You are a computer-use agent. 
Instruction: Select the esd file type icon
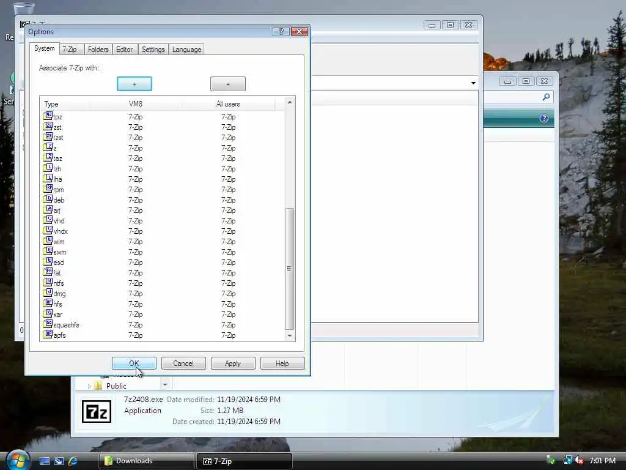click(x=48, y=261)
